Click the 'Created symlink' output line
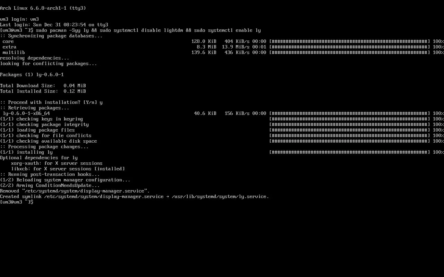The width and height of the screenshot is (444, 277). tap(135, 196)
